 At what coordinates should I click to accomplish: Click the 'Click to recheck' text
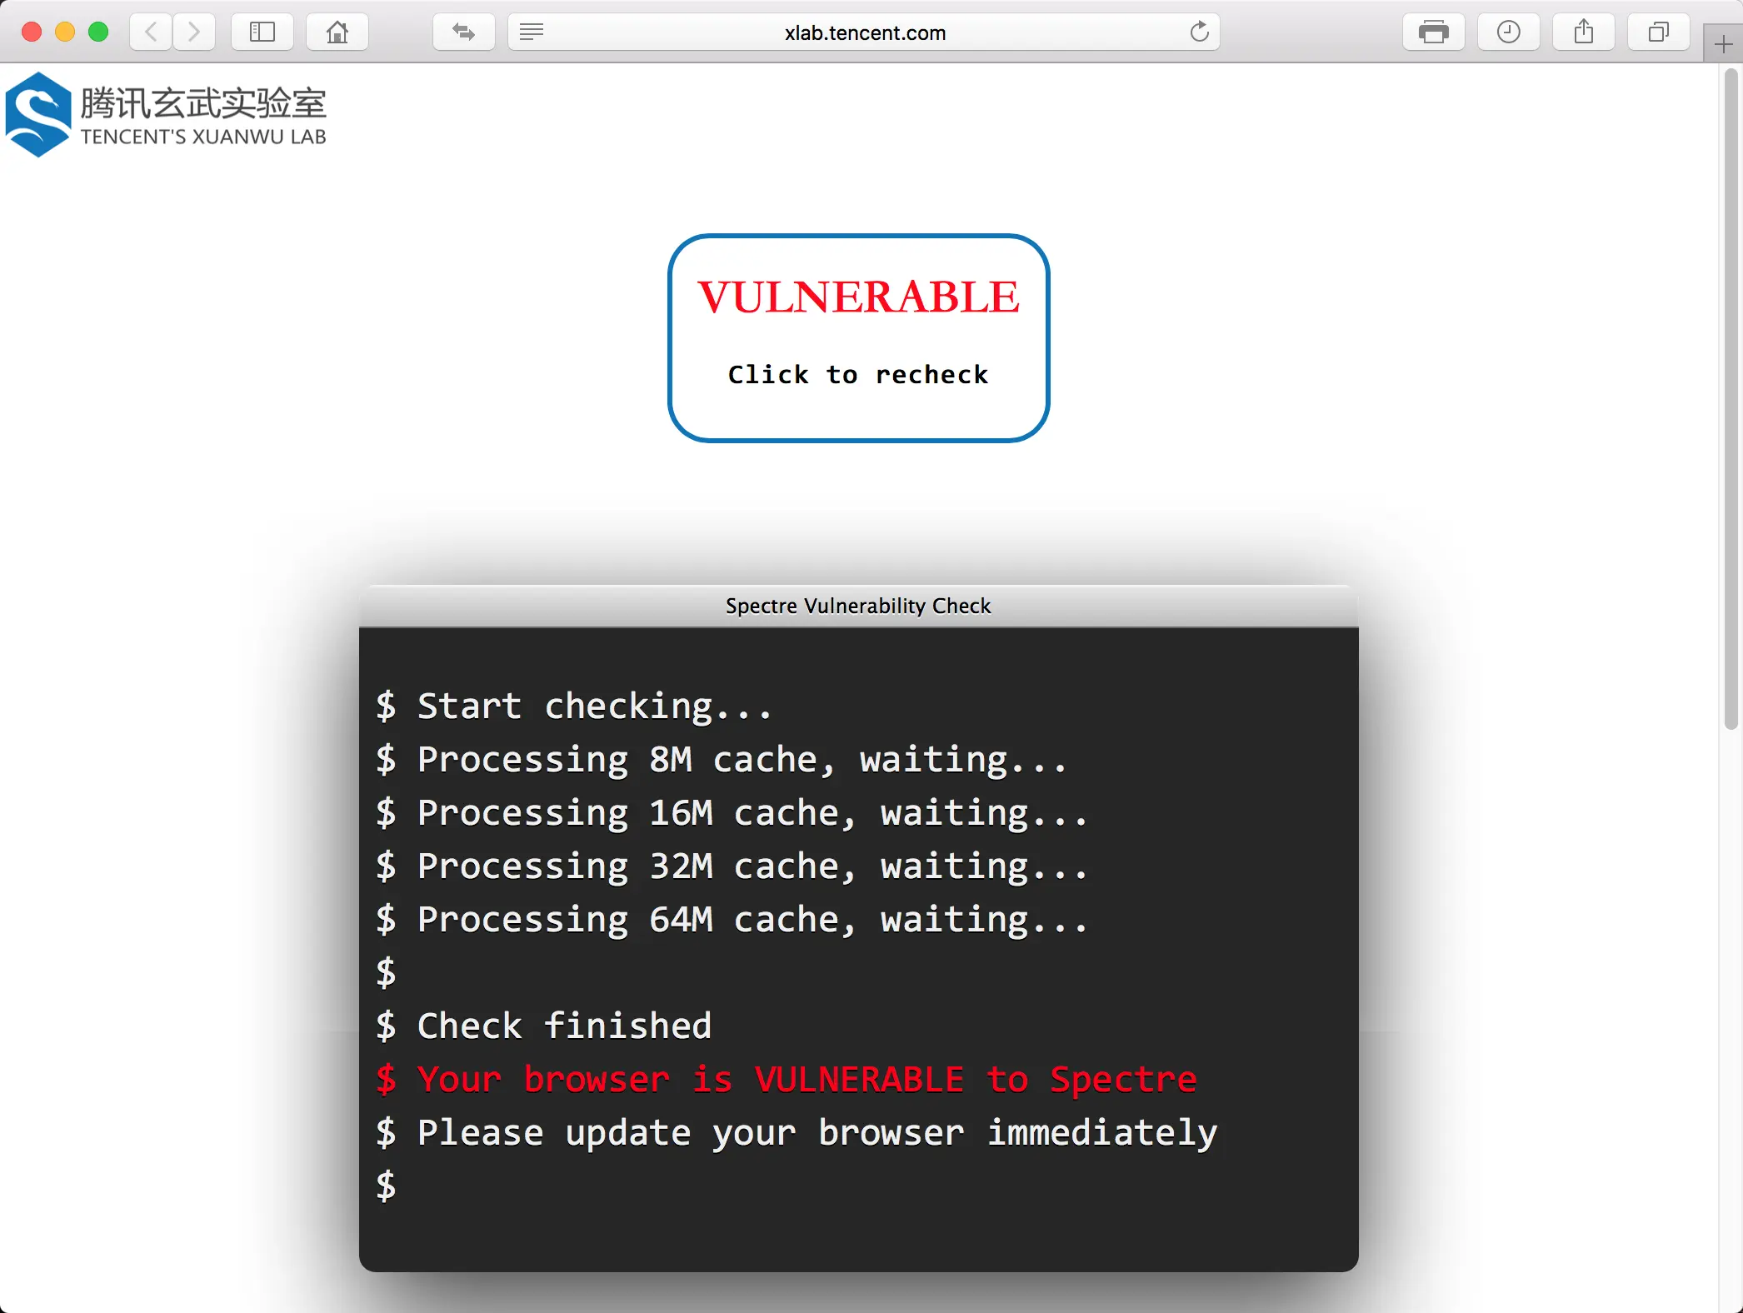point(858,375)
